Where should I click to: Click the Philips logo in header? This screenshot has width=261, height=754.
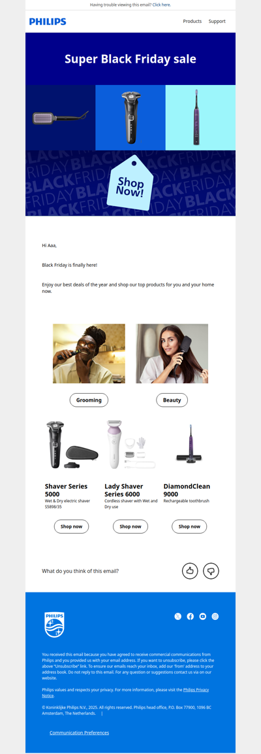pos(48,22)
